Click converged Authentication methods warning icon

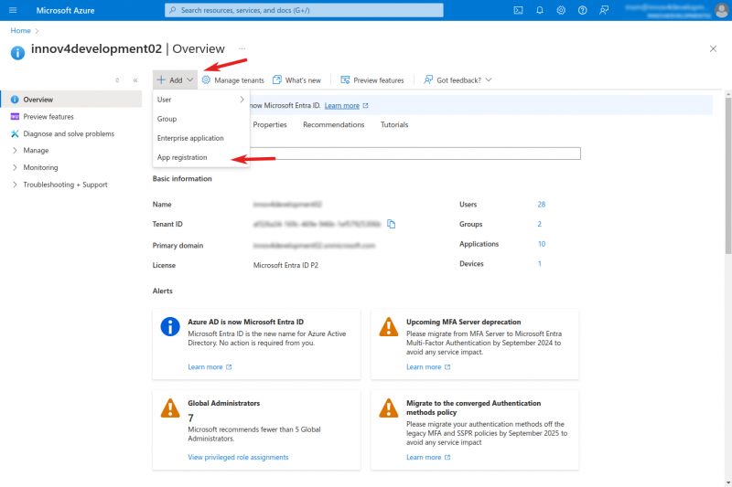[x=388, y=408]
